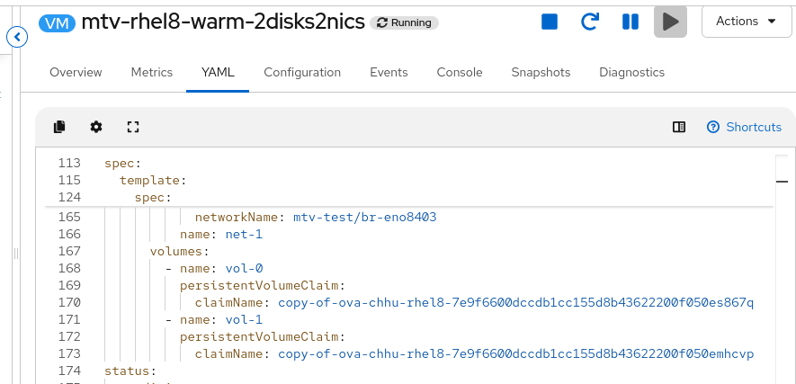Switch to the Overview tab

(76, 72)
